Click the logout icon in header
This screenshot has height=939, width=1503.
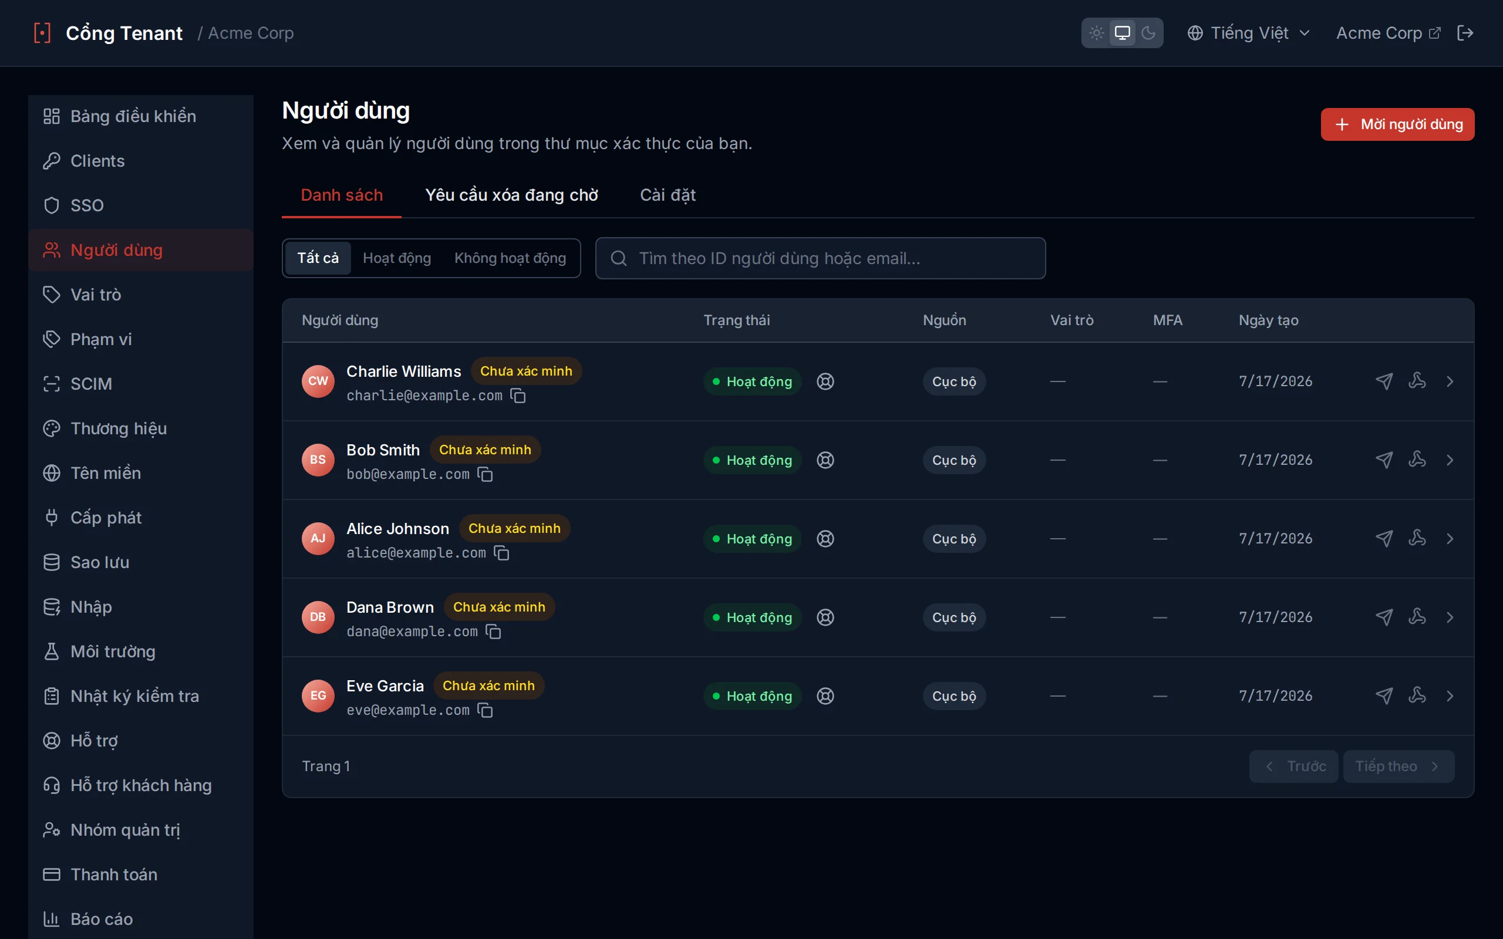pyautogui.click(x=1465, y=33)
